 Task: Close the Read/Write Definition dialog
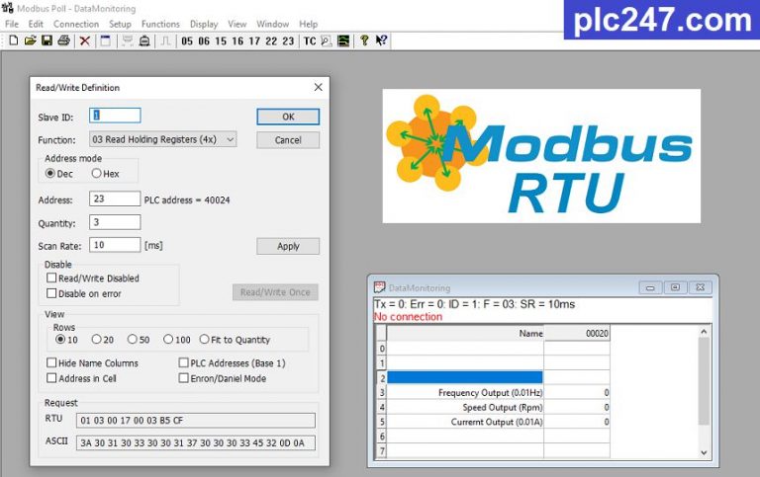tap(318, 87)
